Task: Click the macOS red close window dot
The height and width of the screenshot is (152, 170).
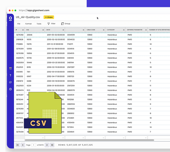Action: pos(10,10)
